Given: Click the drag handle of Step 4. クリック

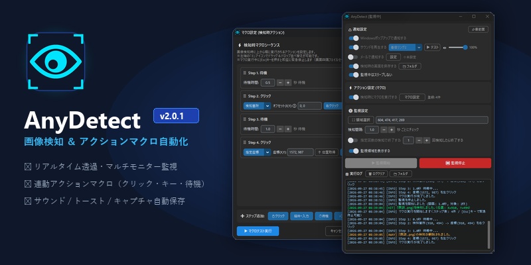Looking at the screenshot, I should click(x=245, y=142).
